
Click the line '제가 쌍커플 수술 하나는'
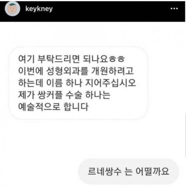64,95
